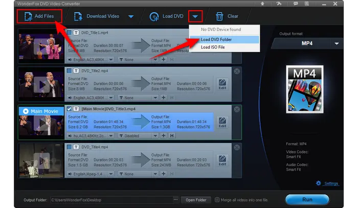Click the Open Folder button
The image size is (358, 208).
pyautogui.click(x=196, y=200)
